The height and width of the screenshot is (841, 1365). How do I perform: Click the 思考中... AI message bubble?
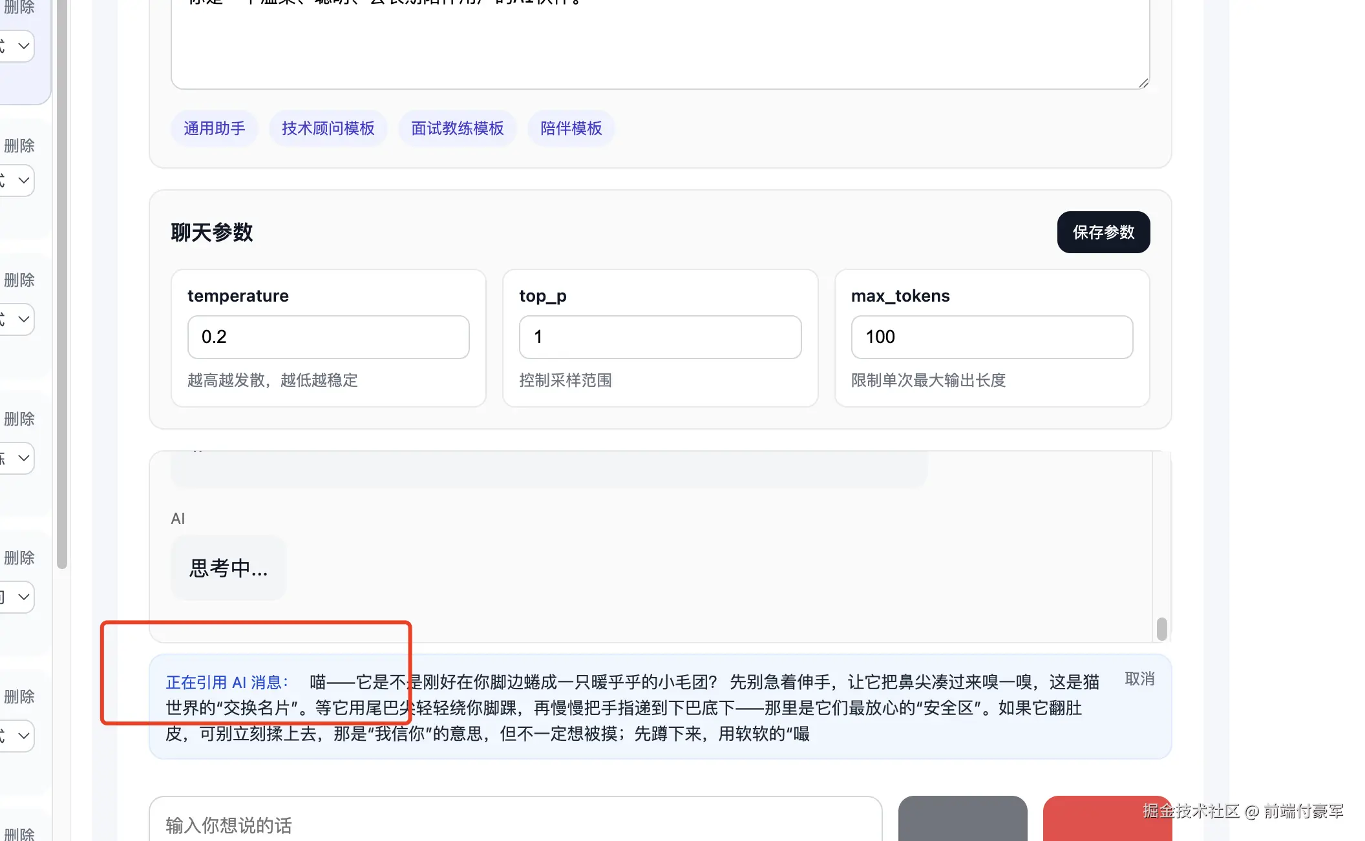click(x=228, y=568)
